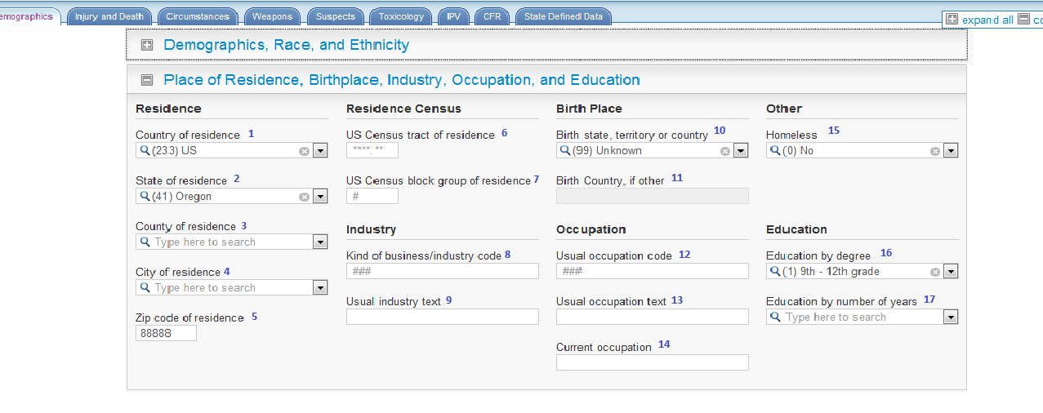
Task: Open Education by number of years dropdown
Action: click(951, 318)
